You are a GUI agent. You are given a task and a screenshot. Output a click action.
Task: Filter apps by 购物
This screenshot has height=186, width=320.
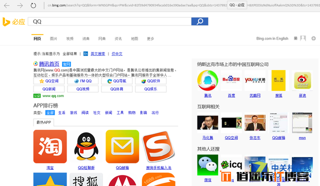click(x=132, y=112)
